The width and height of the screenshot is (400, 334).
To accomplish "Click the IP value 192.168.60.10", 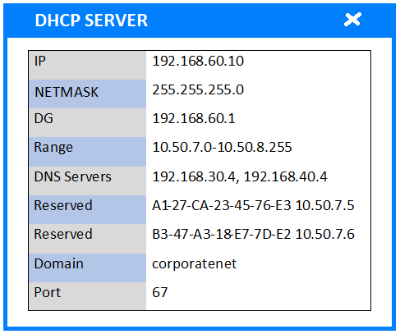I will [x=198, y=61].
